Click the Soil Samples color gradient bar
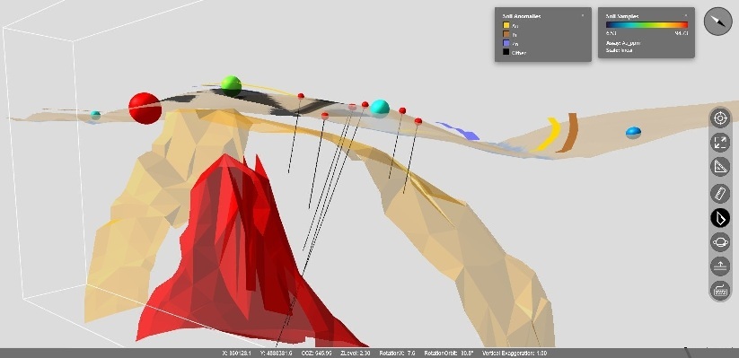739x358 pixels. tap(647, 25)
